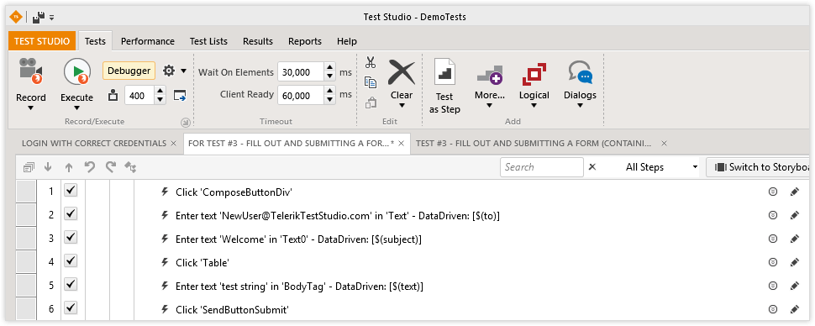Decrease Client Ready timeout stepper

329,99
